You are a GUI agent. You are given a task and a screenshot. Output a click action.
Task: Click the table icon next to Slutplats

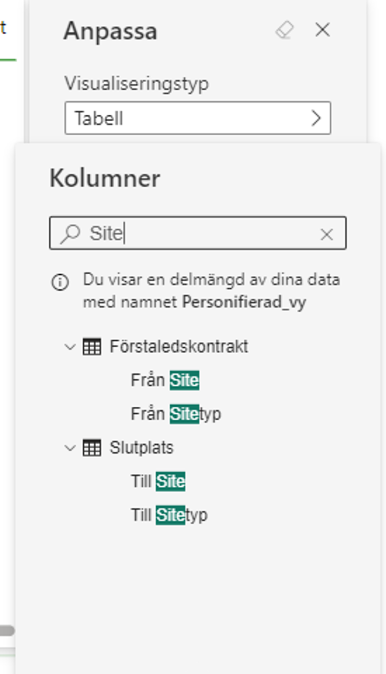[92, 448]
